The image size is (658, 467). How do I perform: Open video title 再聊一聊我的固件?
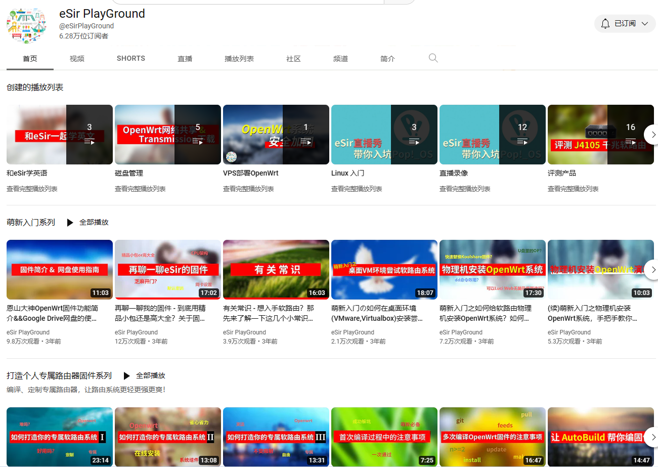[161, 314]
